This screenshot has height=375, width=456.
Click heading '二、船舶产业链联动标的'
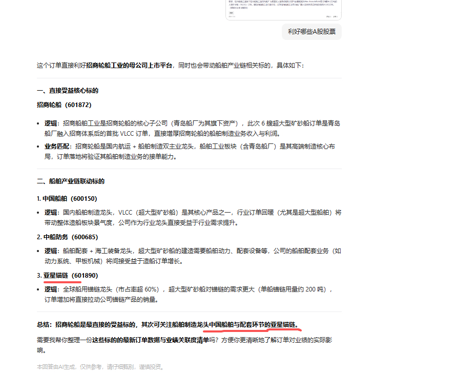point(71,181)
